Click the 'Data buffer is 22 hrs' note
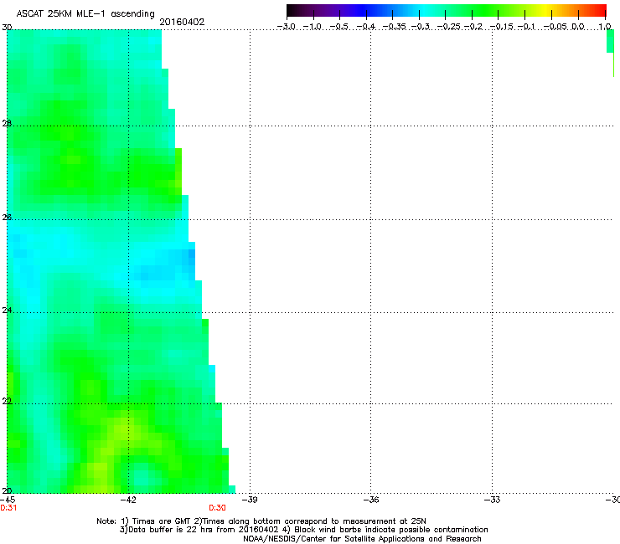This screenshot has width=620, height=544. [x=303, y=530]
